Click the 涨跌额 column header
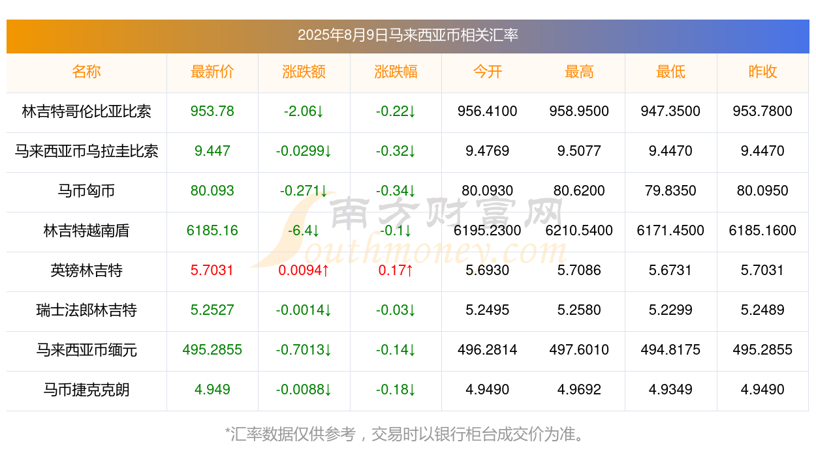The width and height of the screenshot is (816, 455). coord(304,72)
